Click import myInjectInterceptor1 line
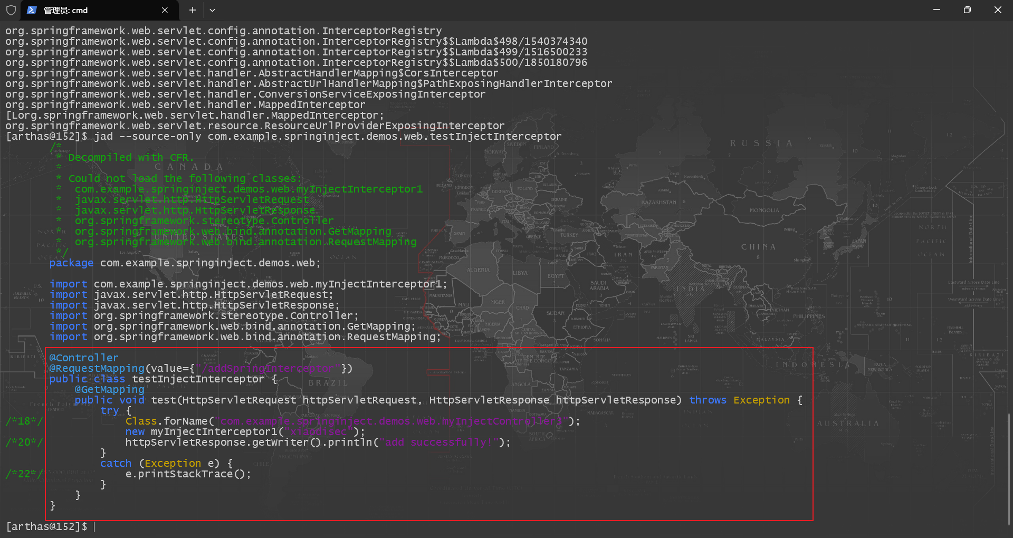 [249, 284]
